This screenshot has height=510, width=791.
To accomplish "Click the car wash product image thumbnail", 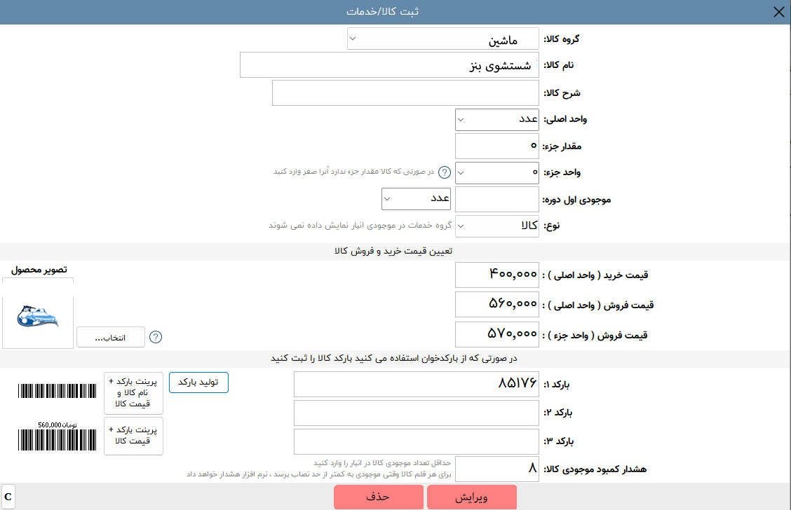I will pos(38,317).
